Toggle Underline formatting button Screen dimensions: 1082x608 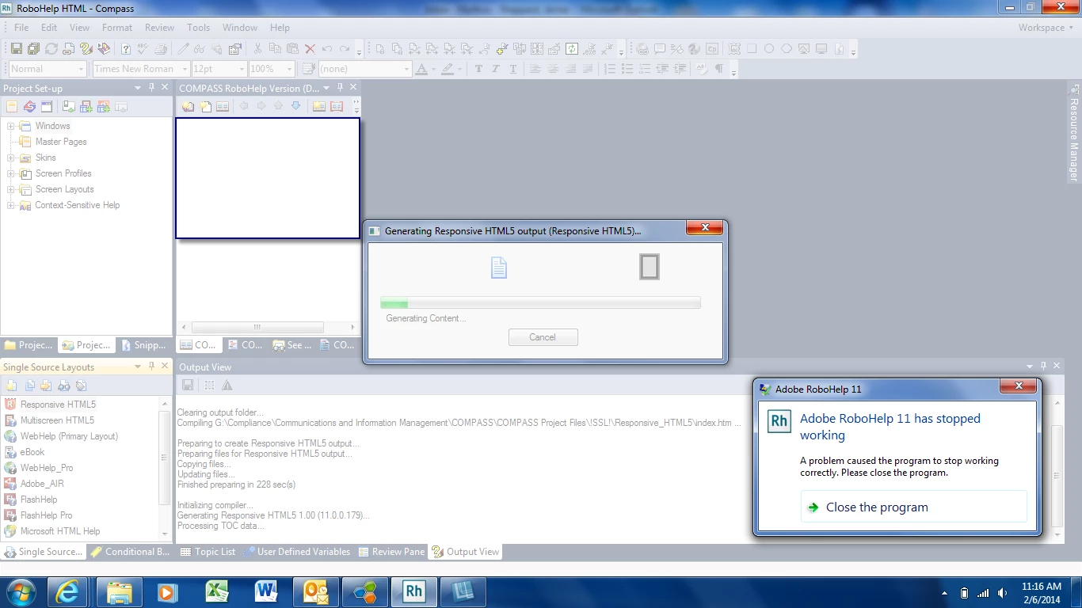(x=513, y=69)
